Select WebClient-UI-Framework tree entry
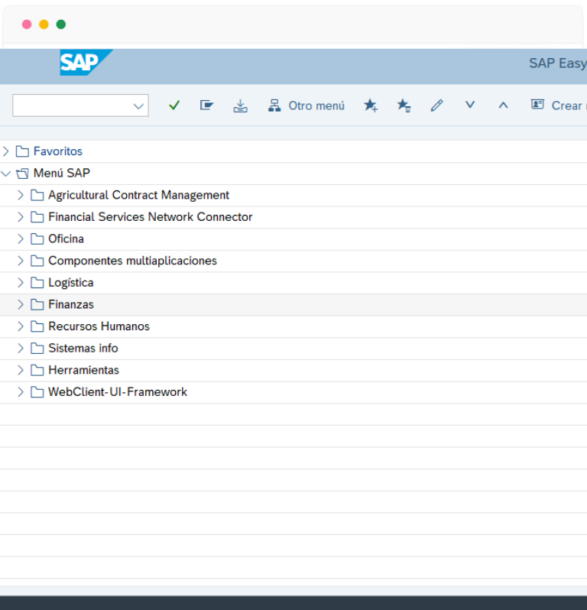Viewport: 587px width, 610px height. 117,392
